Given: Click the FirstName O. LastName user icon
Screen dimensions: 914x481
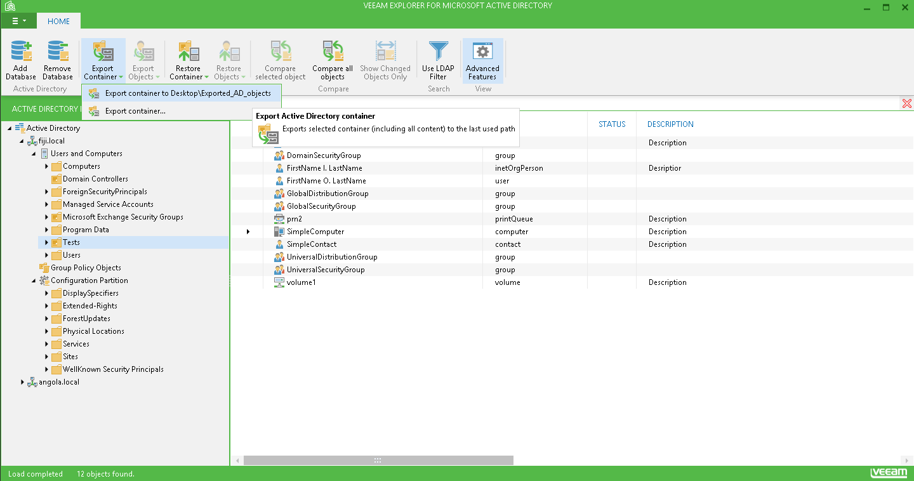Looking at the screenshot, I should click(x=279, y=181).
